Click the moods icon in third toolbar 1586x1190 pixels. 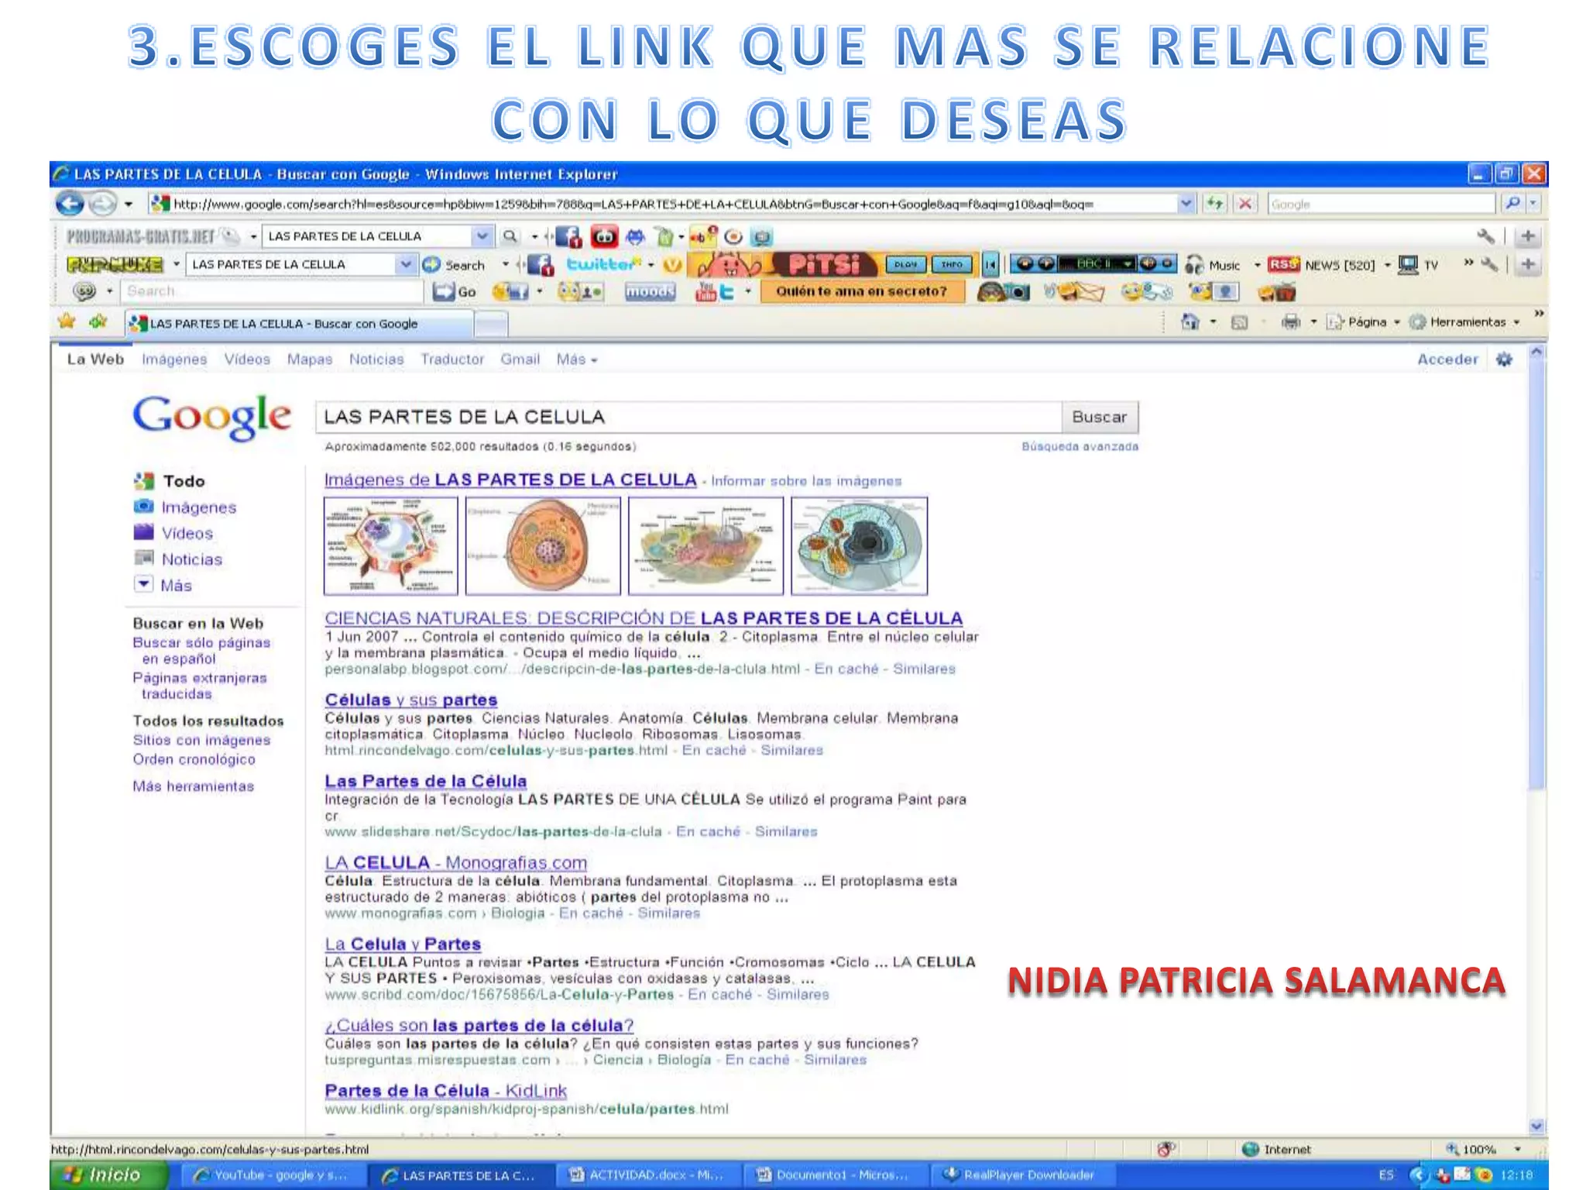pyautogui.click(x=651, y=292)
